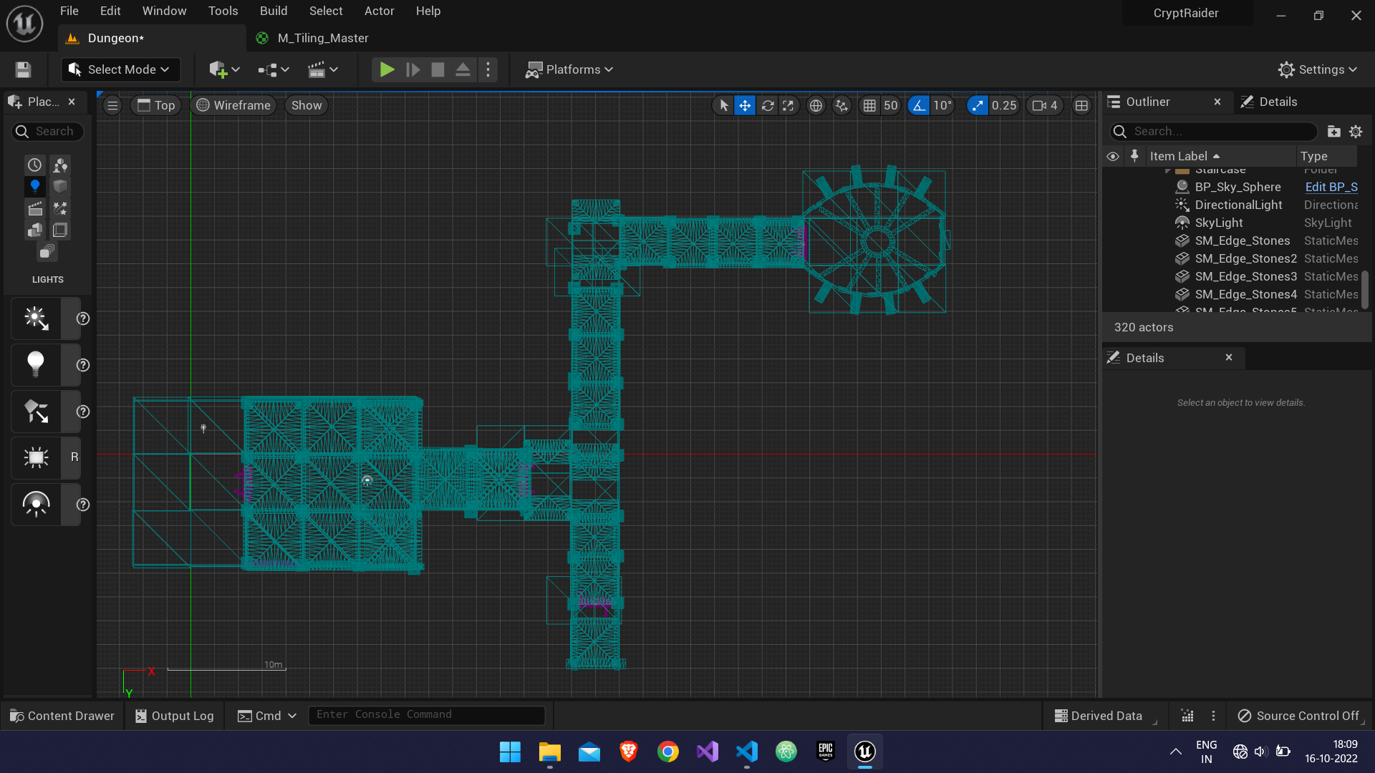Open the Content Drawer
The image size is (1375, 773).
pyautogui.click(x=62, y=715)
